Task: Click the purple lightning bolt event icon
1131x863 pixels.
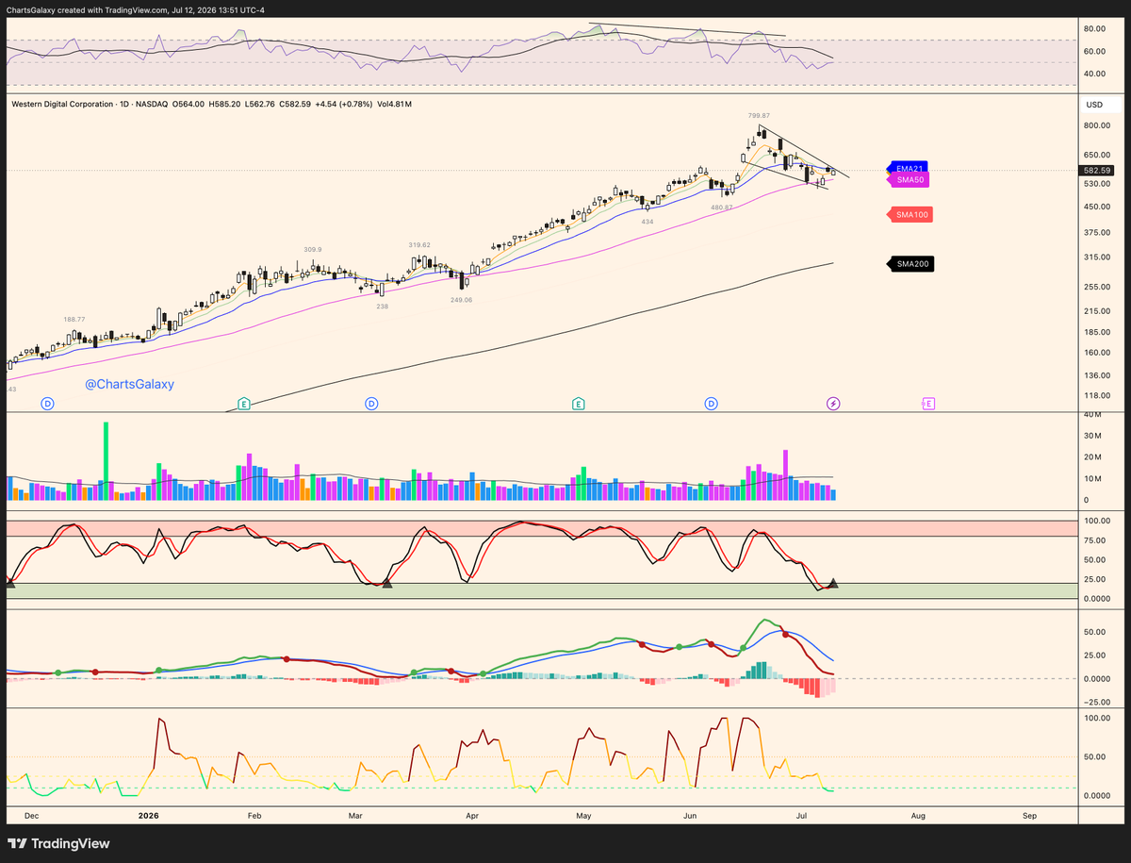Action: [x=833, y=404]
